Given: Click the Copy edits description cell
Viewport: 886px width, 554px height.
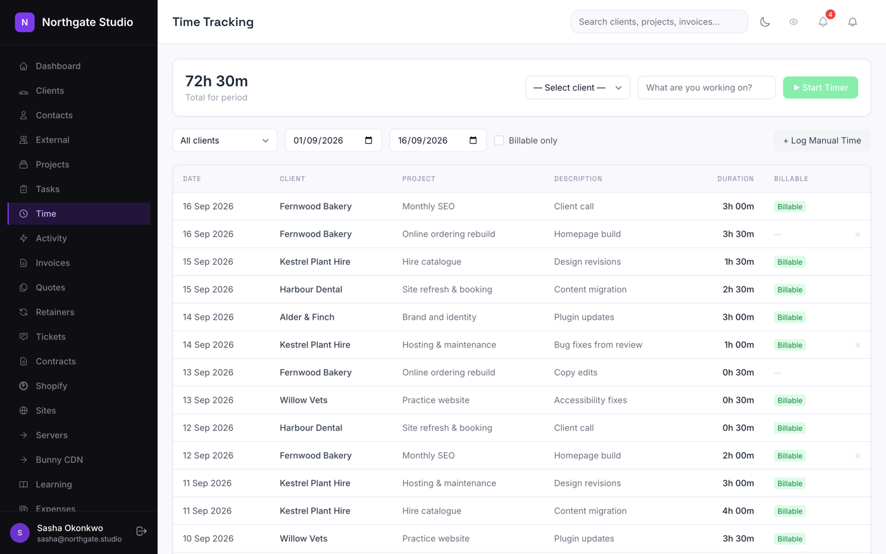Looking at the screenshot, I should coord(575,372).
